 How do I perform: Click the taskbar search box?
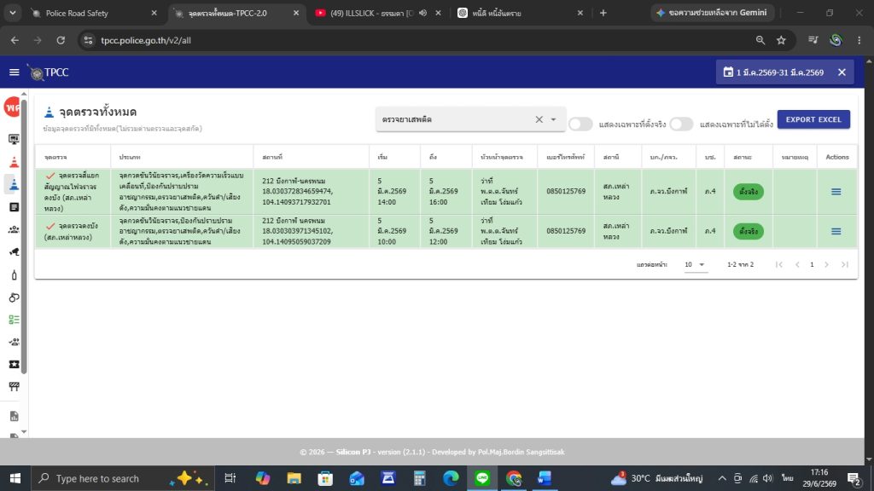123,478
